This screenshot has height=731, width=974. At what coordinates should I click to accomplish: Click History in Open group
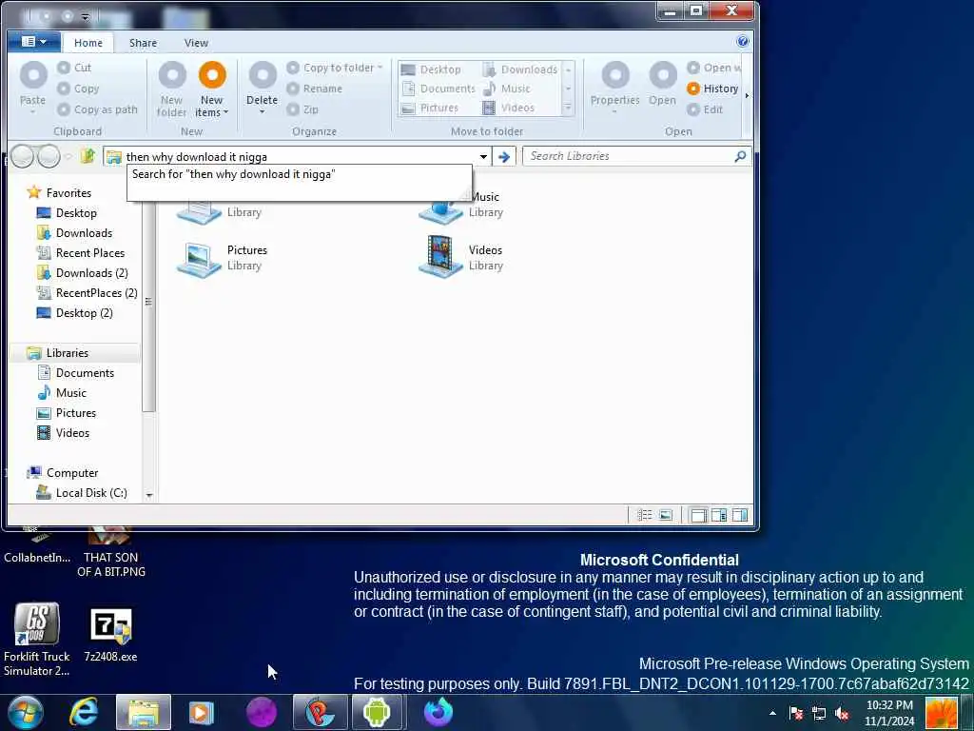click(x=713, y=89)
